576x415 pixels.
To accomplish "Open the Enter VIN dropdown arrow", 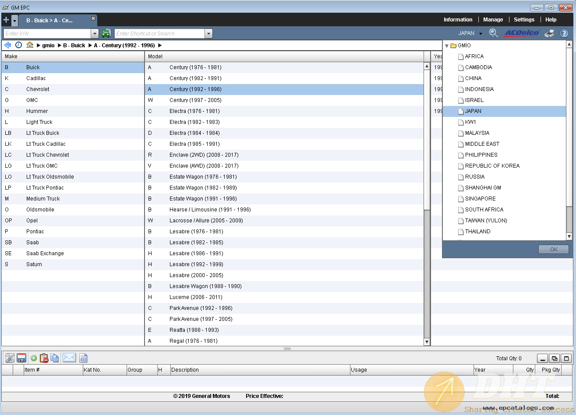I will click(x=95, y=34).
